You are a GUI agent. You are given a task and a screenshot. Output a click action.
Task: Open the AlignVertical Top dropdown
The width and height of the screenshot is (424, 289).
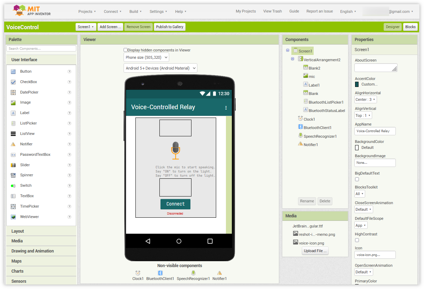(363, 115)
